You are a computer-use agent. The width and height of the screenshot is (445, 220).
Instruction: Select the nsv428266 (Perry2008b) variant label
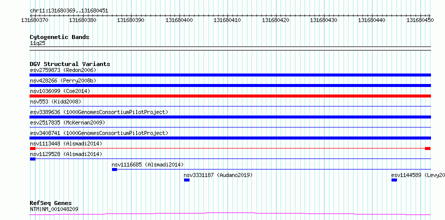63,80
